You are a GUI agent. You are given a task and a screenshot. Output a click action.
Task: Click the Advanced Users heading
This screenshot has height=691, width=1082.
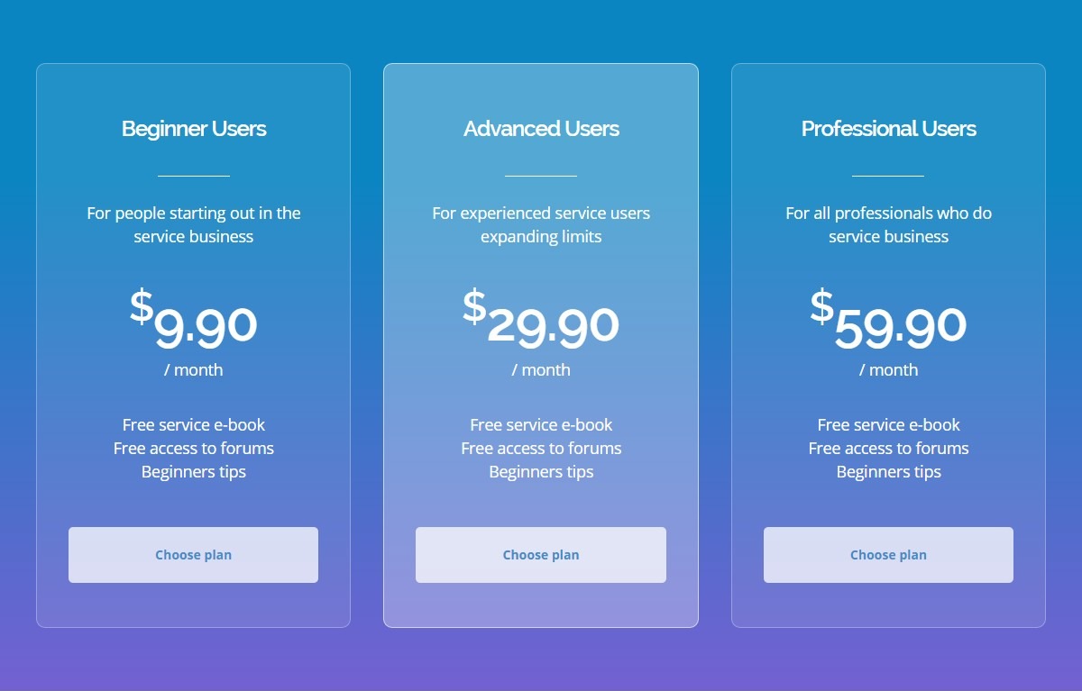541,129
